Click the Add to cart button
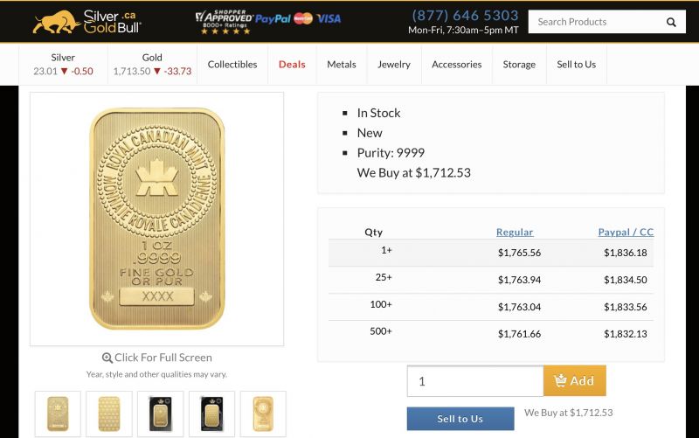 [575, 380]
